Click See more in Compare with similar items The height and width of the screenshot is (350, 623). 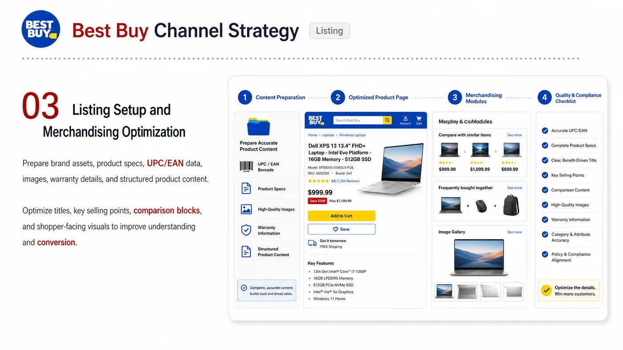coord(514,135)
